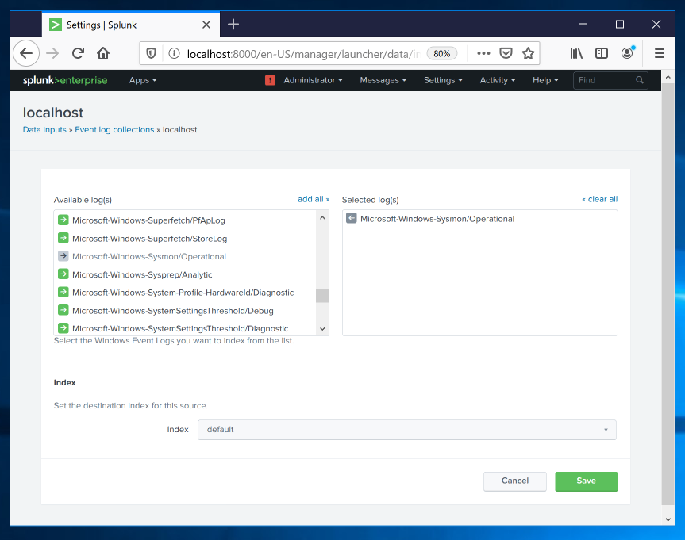Select Microsoft-Windows-SystemSettingsThreshold/Debug entry text
This screenshot has width=685, height=540.
click(x=172, y=311)
